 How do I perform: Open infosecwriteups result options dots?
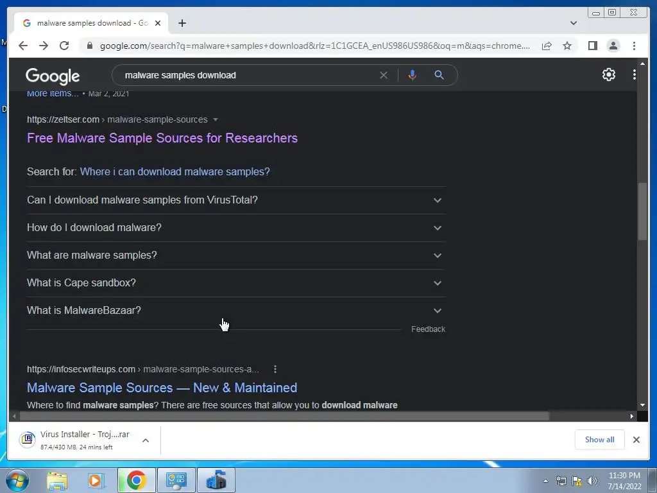coord(275,369)
